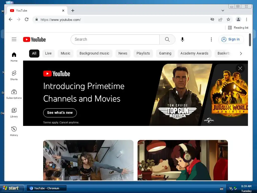Open the Windows start menu
This screenshot has height=193, width=257.
pyautogui.click(x=12, y=188)
